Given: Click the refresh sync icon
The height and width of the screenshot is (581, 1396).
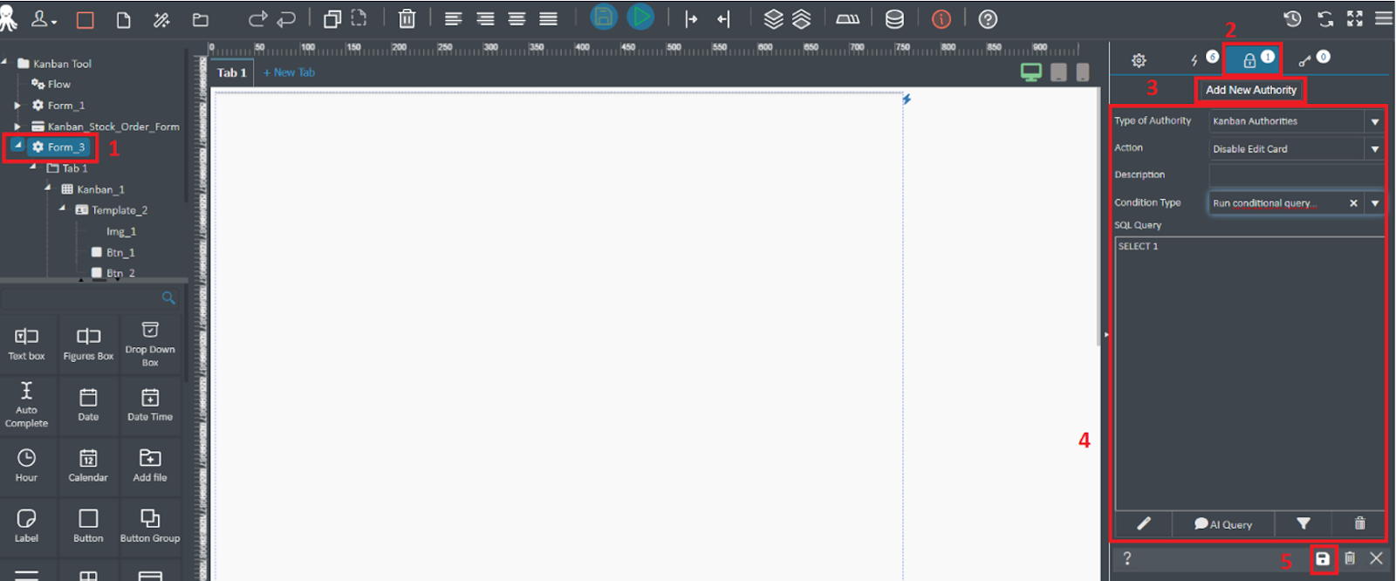Looking at the screenshot, I should tap(1325, 18).
